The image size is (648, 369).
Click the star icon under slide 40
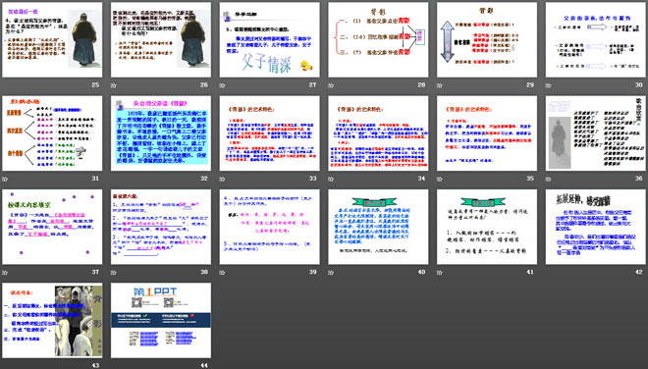[x=331, y=273]
